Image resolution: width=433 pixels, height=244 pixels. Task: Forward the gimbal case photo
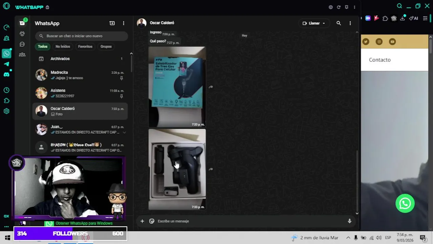(211, 169)
